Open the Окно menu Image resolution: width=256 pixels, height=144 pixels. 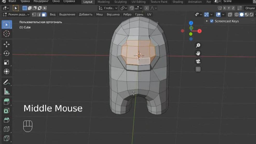(56, 1)
